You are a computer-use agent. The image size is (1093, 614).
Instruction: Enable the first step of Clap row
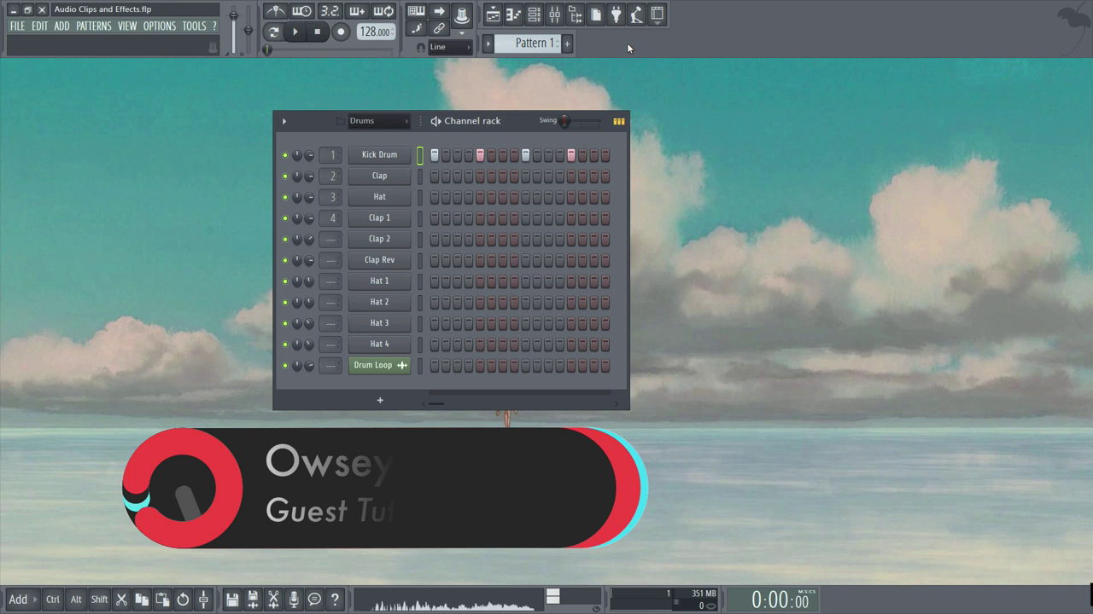435,177
